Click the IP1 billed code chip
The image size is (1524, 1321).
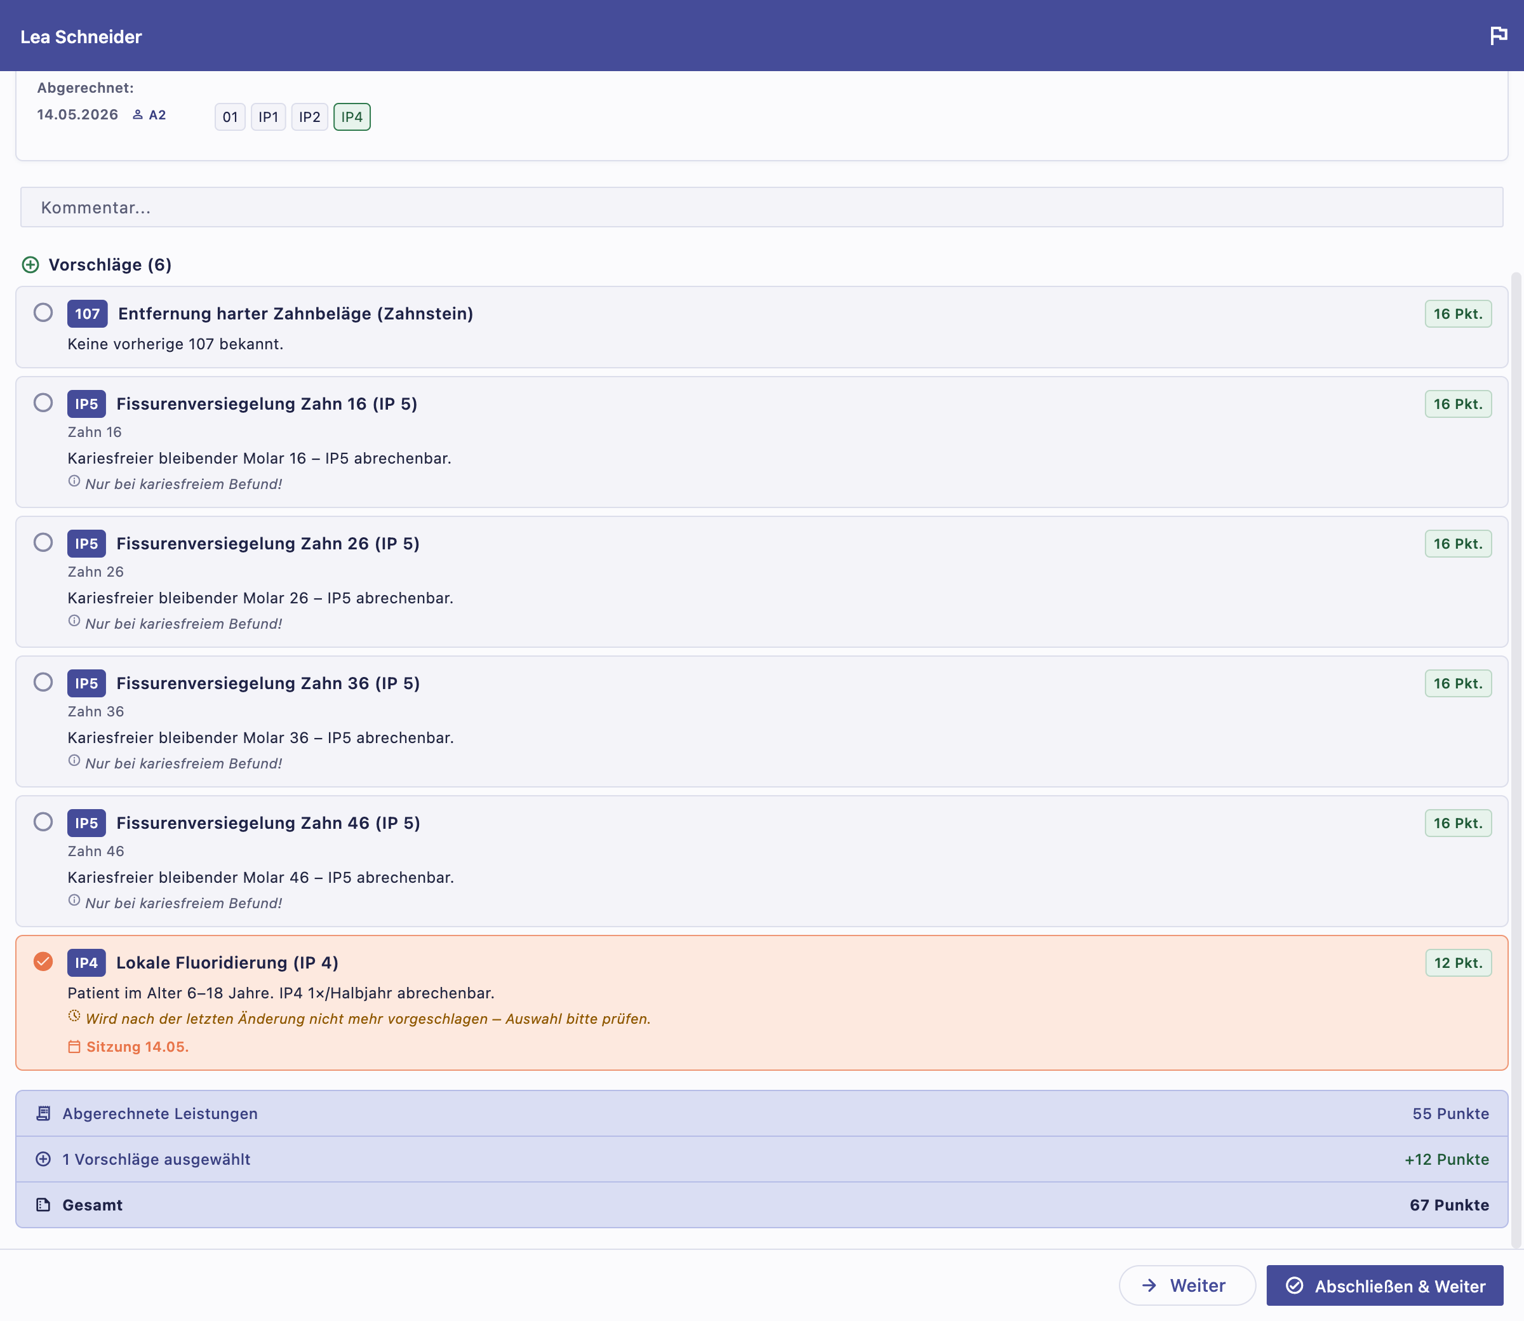268,117
